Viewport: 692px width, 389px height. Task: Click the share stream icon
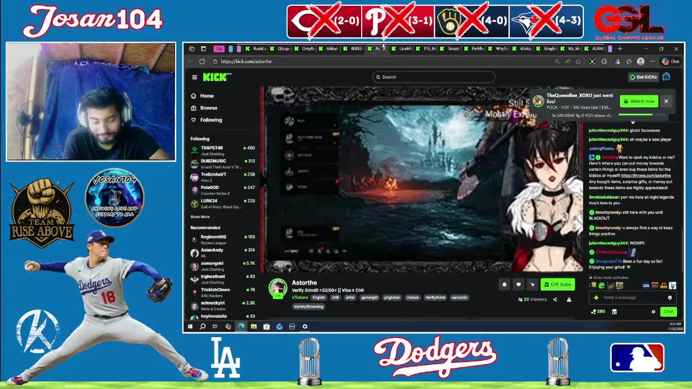[555, 299]
